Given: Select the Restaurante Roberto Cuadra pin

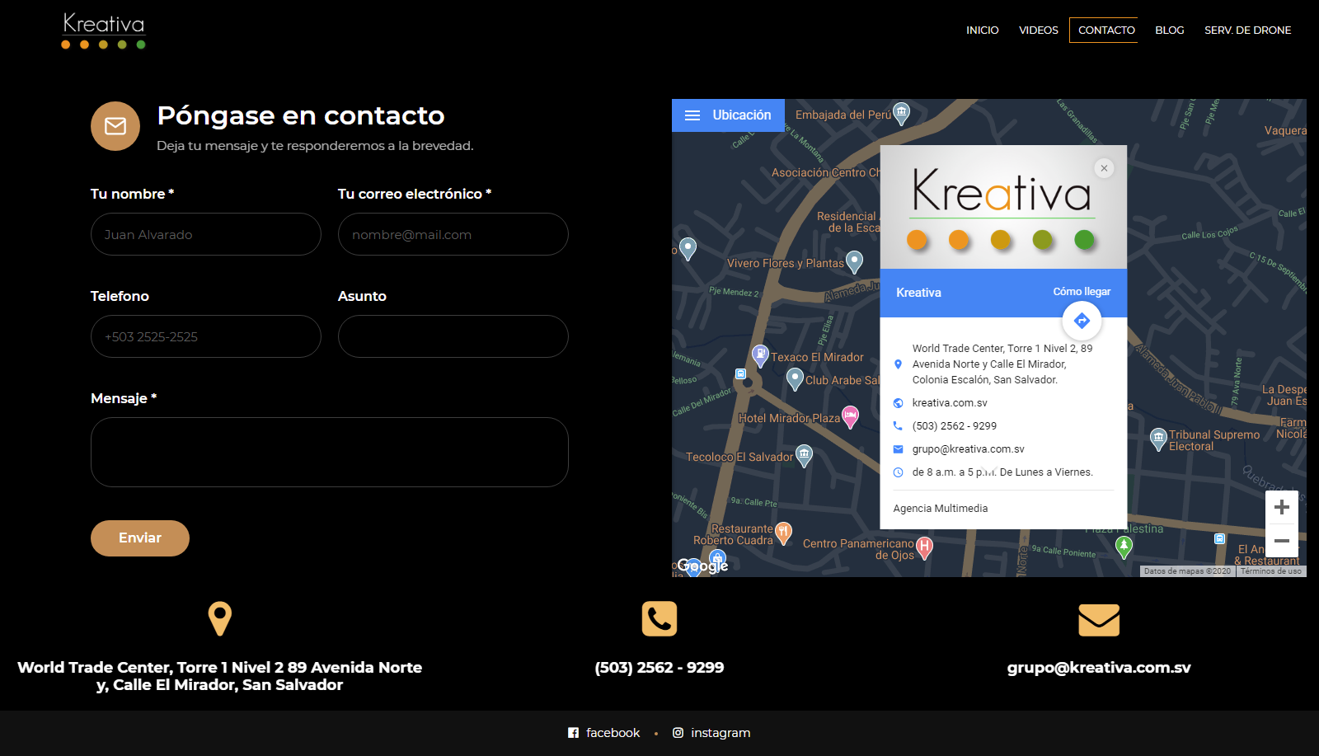Looking at the screenshot, I should pos(783,532).
